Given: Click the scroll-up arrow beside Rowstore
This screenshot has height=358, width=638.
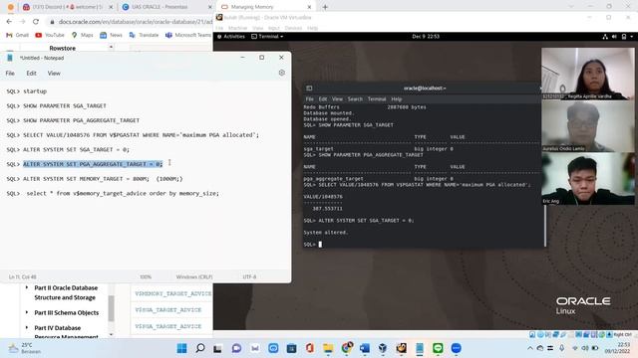Looking at the screenshot, I should point(111,47).
